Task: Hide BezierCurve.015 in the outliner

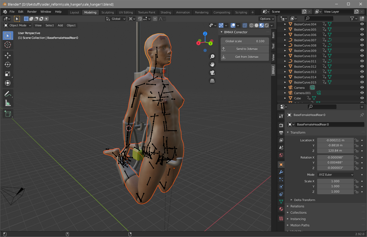Action: coord(362,82)
